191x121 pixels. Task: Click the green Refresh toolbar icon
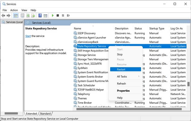28,16
